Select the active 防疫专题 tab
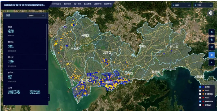This screenshot has height=112, width=217. coord(88,4)
